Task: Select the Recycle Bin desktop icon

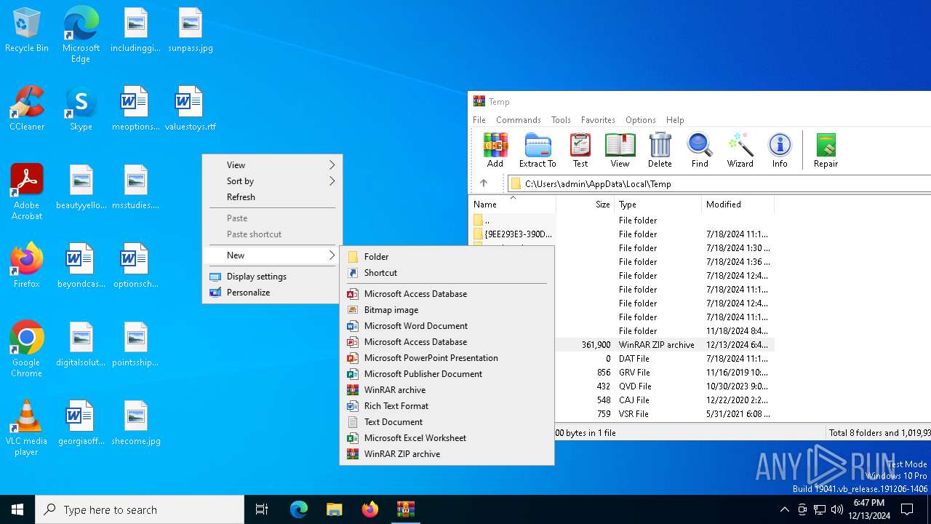Action: (x=27, y=31)
